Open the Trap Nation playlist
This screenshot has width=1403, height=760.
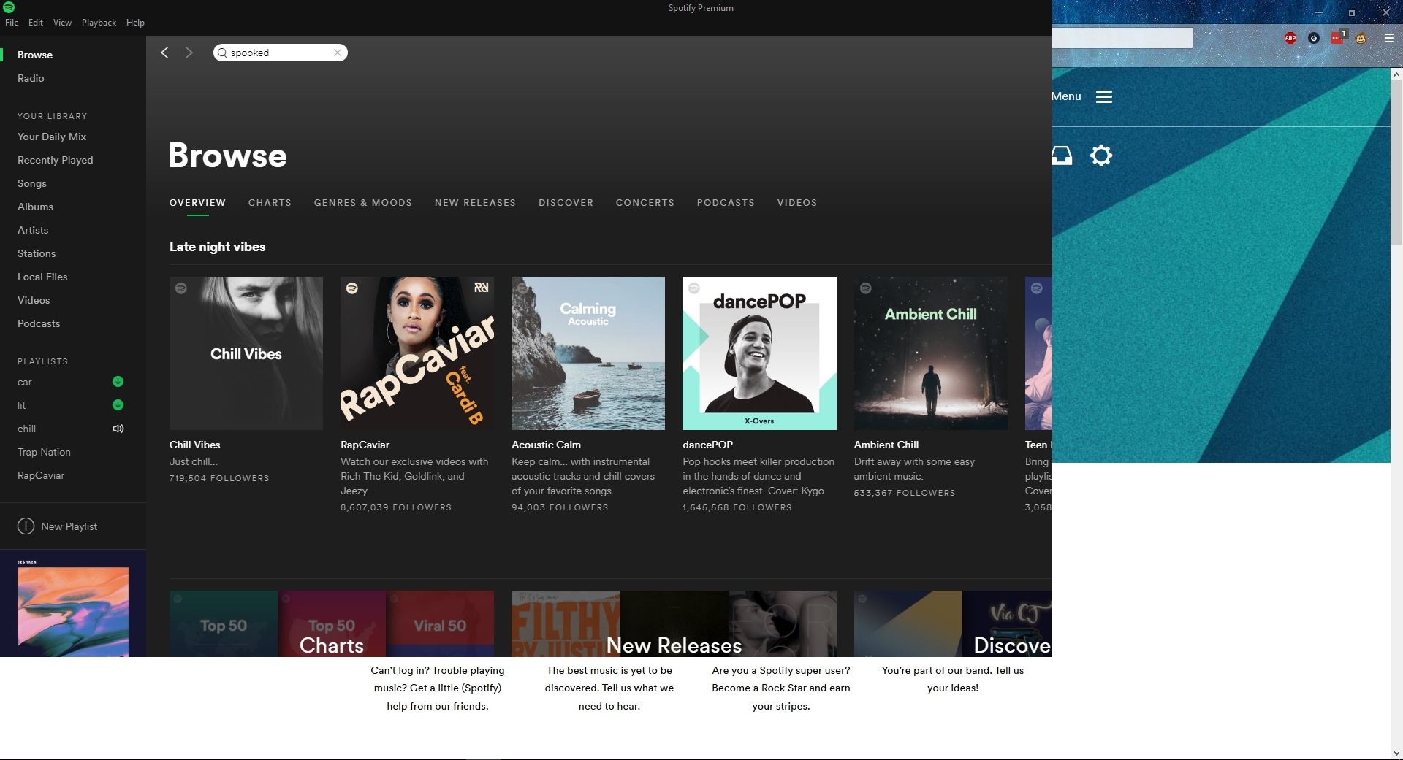(44, 452)
